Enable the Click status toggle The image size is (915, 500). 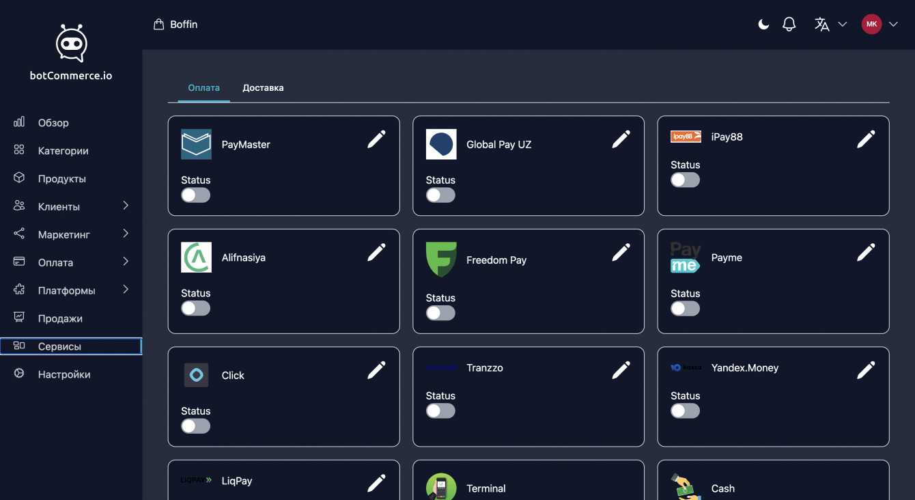click(196, 426)
